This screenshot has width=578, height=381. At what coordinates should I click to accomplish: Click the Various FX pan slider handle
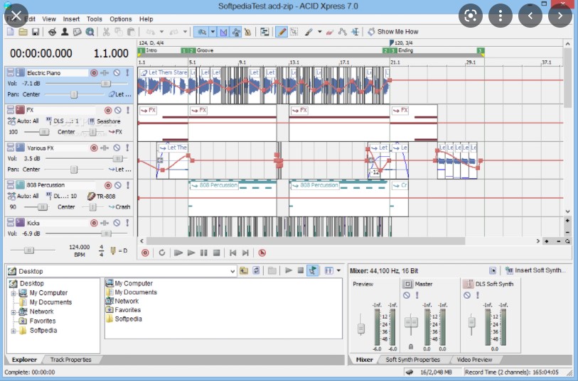(74, 170)
